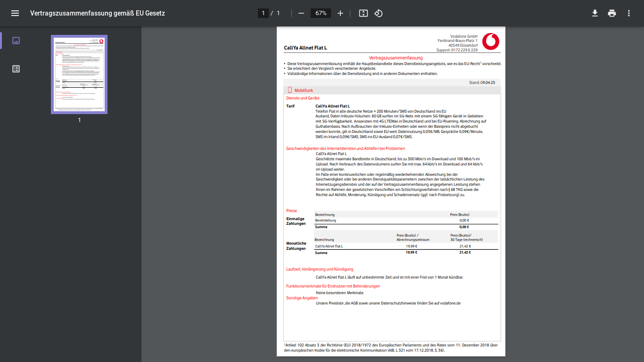Download the PDF file

click(x=595, y=13)
